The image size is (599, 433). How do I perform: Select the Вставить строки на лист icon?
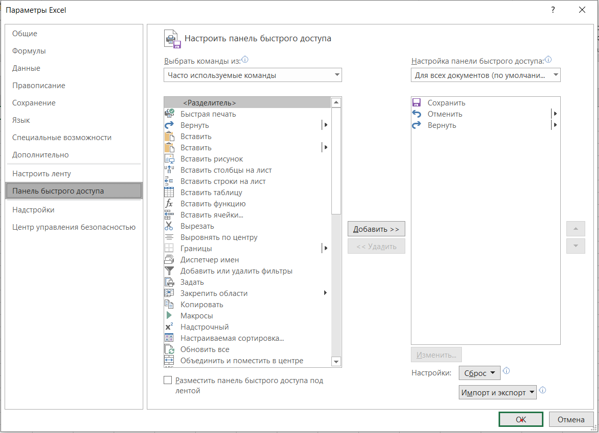(169, 181)
